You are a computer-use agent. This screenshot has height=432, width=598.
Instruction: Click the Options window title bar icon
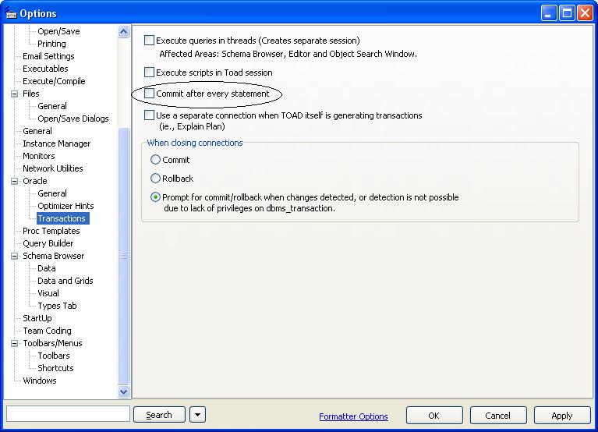(11, 13)
